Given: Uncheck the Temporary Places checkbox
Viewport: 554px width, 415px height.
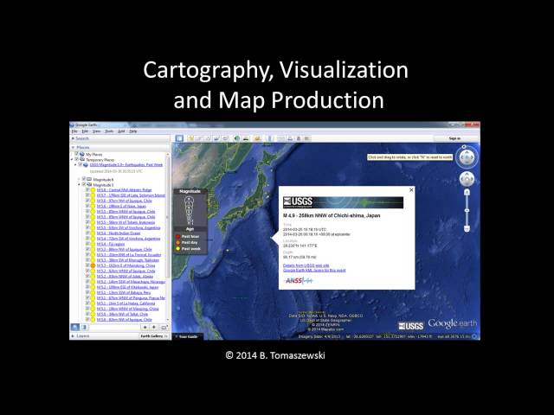Looking at the screenshot, I should coord(77,159).
